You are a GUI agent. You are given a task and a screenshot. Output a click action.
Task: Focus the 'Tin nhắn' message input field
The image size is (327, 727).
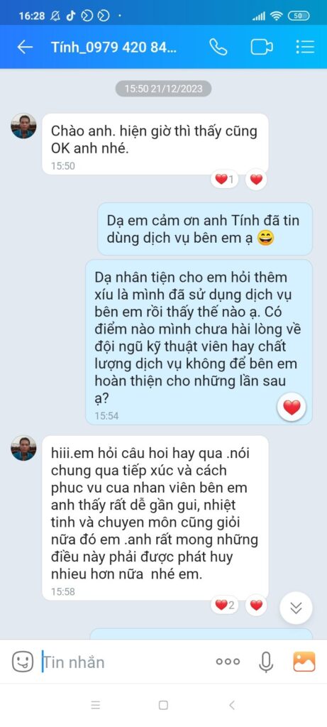(x=125, y=662)
